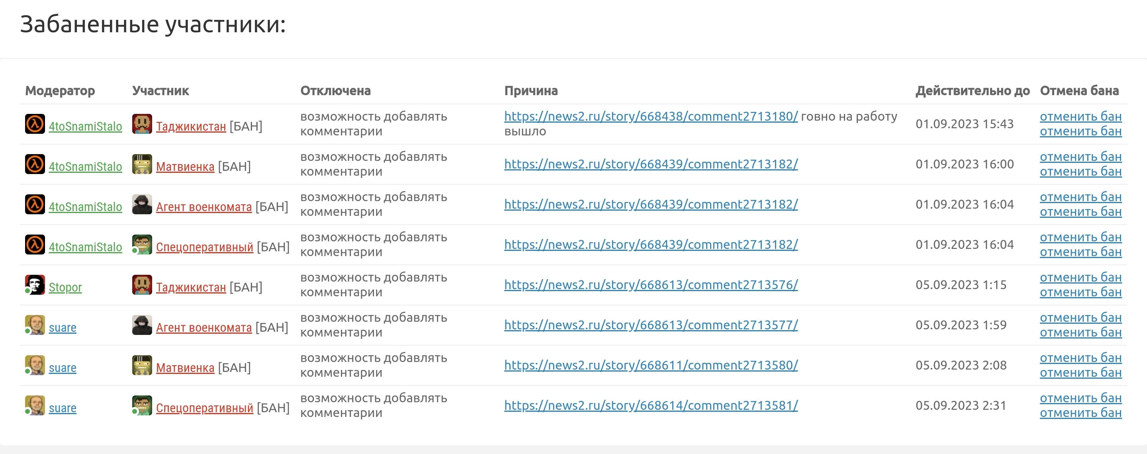Open Матвиенка user profile in 2:08 row
Image resolution: width=1147 pixels, height=454 pixels.
(185, 368)
